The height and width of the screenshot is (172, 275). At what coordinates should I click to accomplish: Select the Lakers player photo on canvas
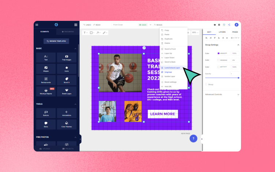pos(133,111)
